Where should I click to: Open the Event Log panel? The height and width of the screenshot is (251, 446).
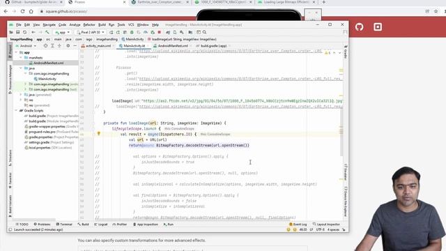click(x=298, y=225)
